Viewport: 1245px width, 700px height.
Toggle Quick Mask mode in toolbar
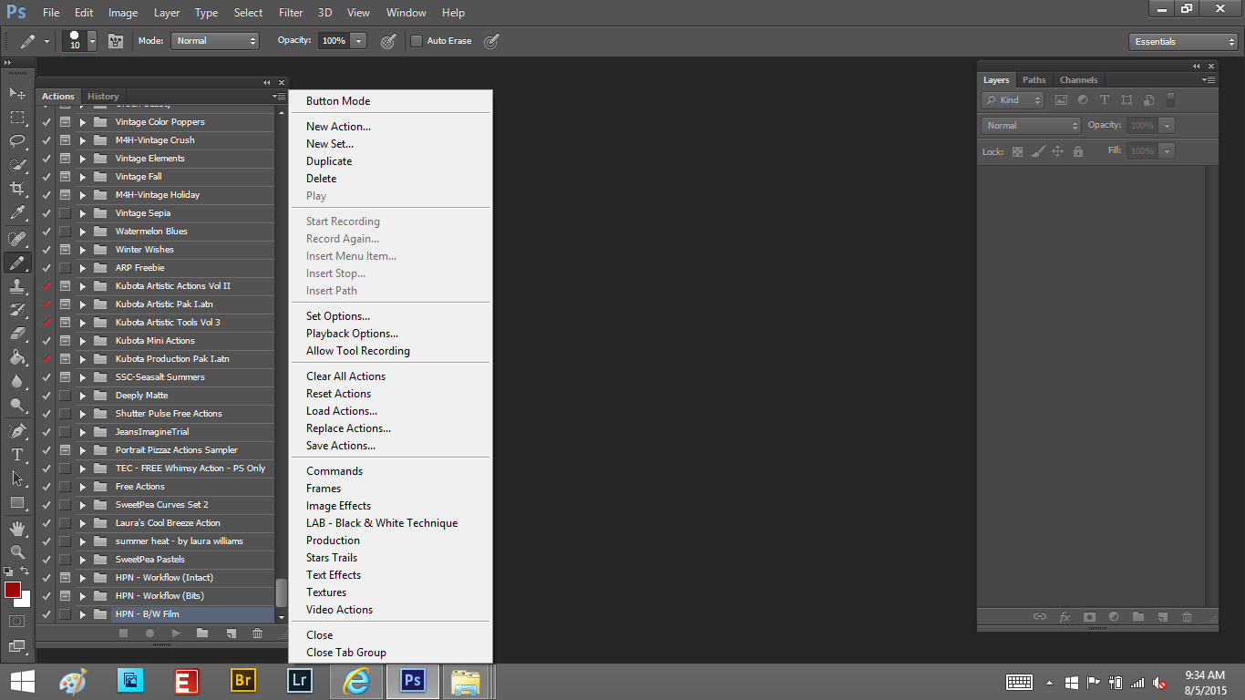pos(17,621)
